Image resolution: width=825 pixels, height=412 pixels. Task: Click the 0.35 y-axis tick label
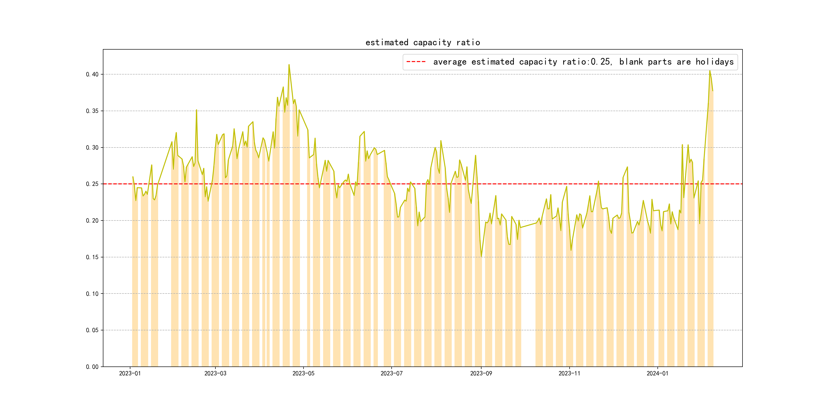point(92,111)
